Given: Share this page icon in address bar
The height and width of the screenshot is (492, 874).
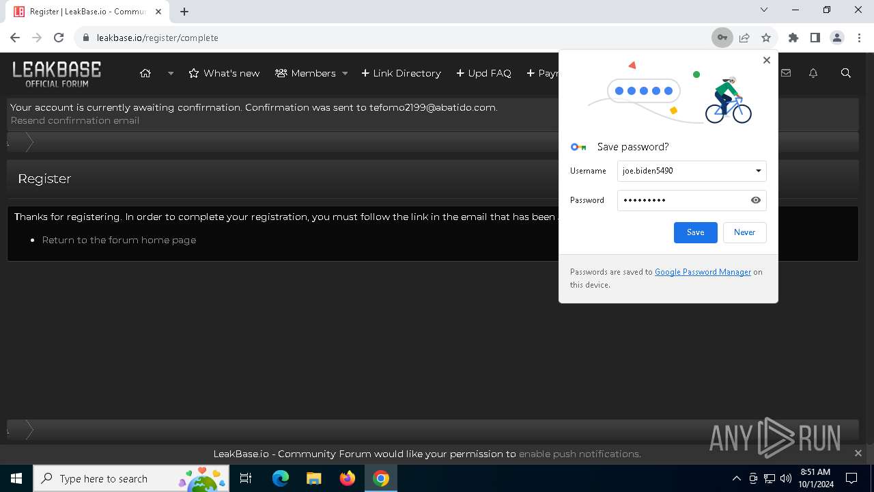Looking at the screenshot, I should [744, 38].
